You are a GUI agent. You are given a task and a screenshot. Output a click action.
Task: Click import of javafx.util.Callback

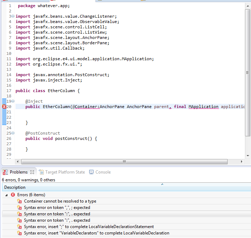coord(50,48)
